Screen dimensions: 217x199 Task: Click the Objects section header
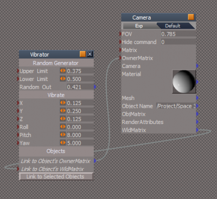coord(56,151)
